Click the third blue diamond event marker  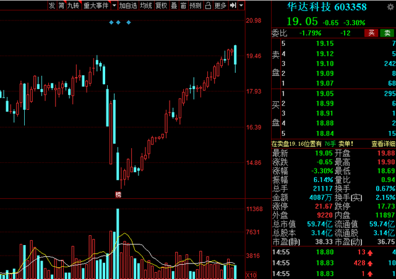tap(129, 22)
